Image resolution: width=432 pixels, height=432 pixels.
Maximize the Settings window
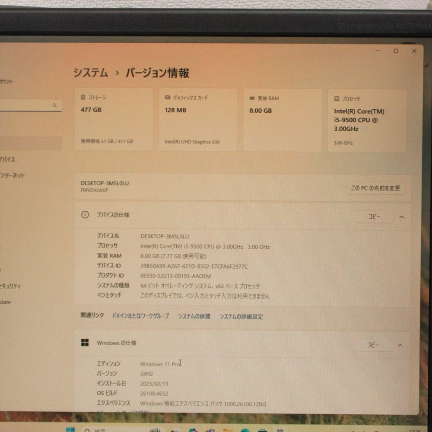click(396, 51)
